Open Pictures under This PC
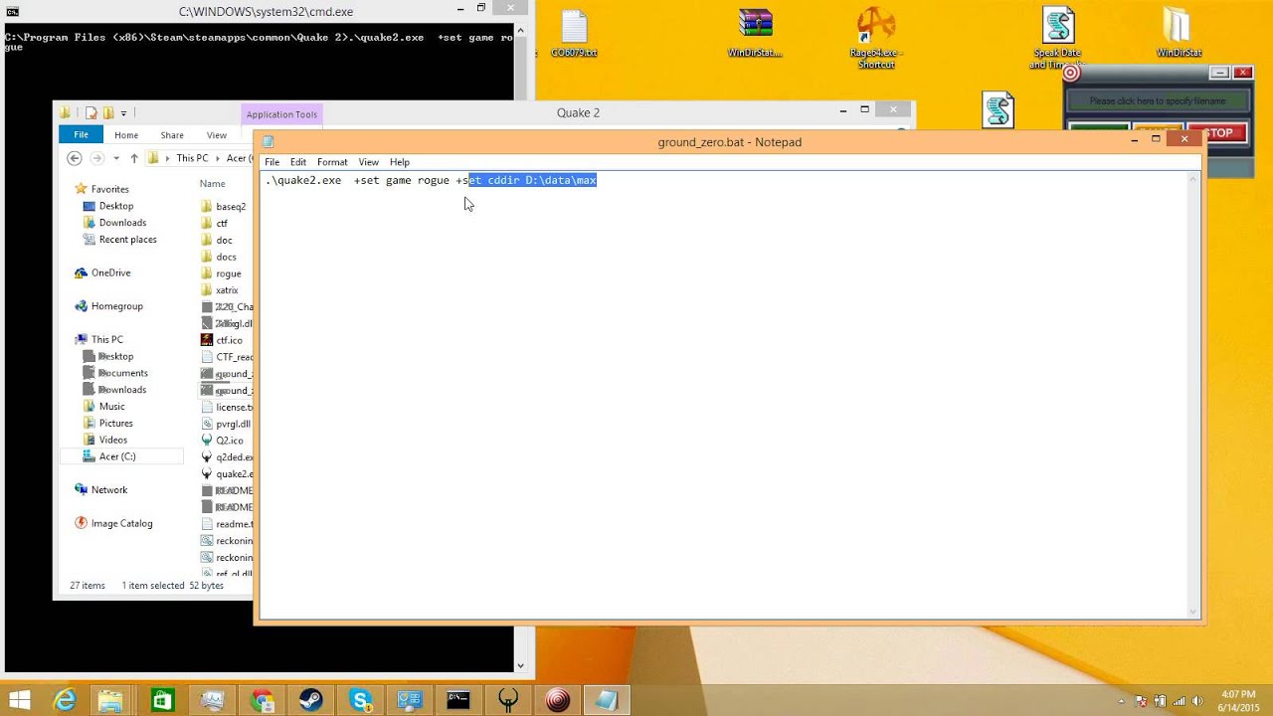1273x716 pixels. pos(115,423)
